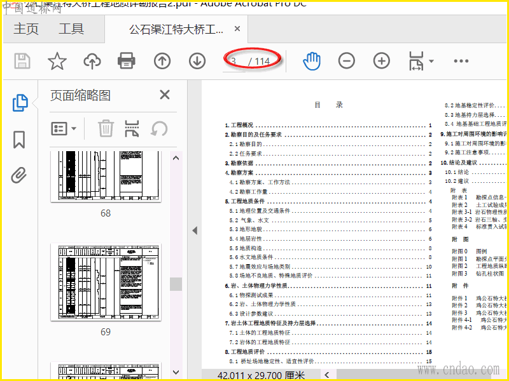Select page 68 thumbnail
Viewport: 509px width, 381px height.
click(x=106, y=177)
